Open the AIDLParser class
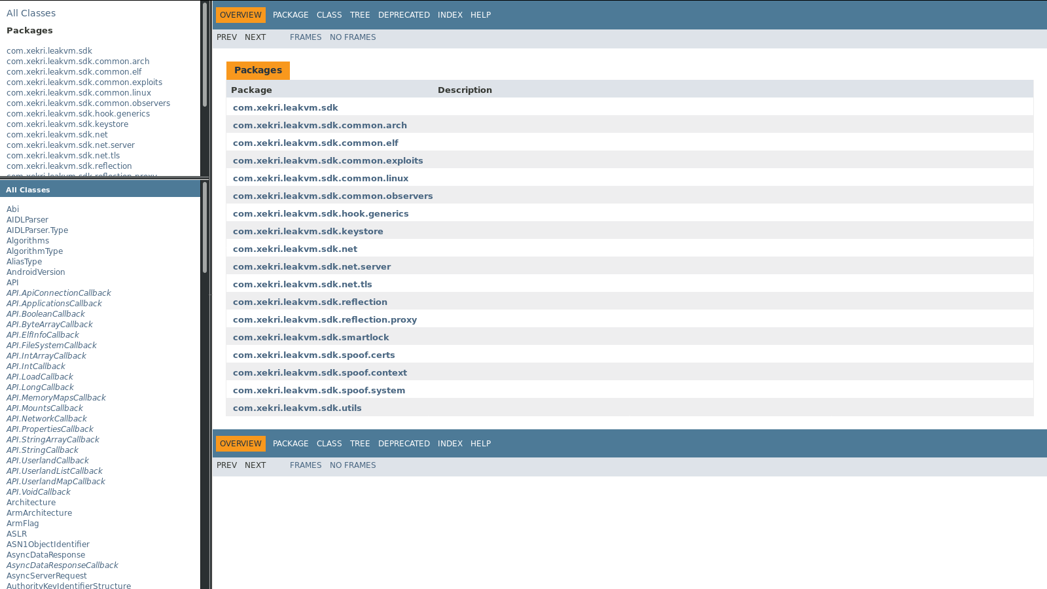The height and width of the screenshot is (589, 1047). [x=27, y=219]
